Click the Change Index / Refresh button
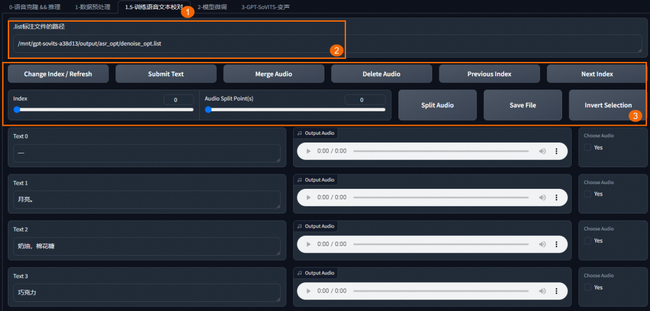 [58, 74]
